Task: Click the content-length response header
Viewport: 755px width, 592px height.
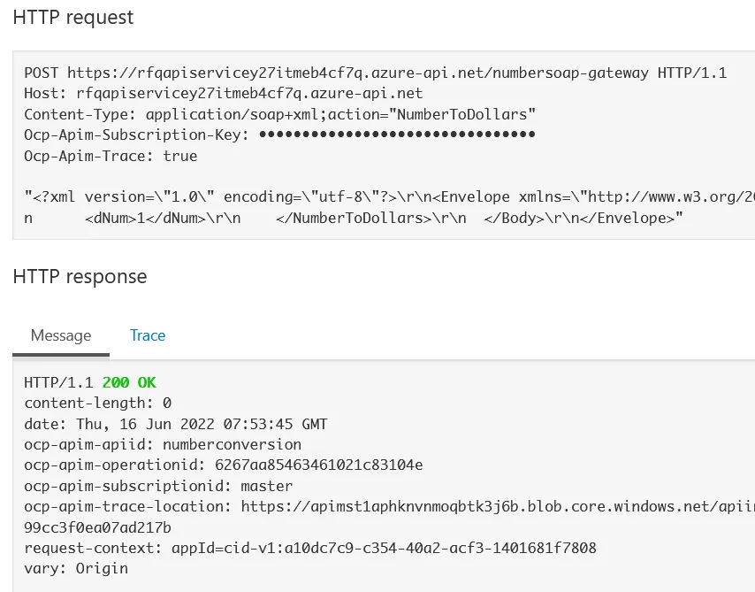Action: pos(97,403)
